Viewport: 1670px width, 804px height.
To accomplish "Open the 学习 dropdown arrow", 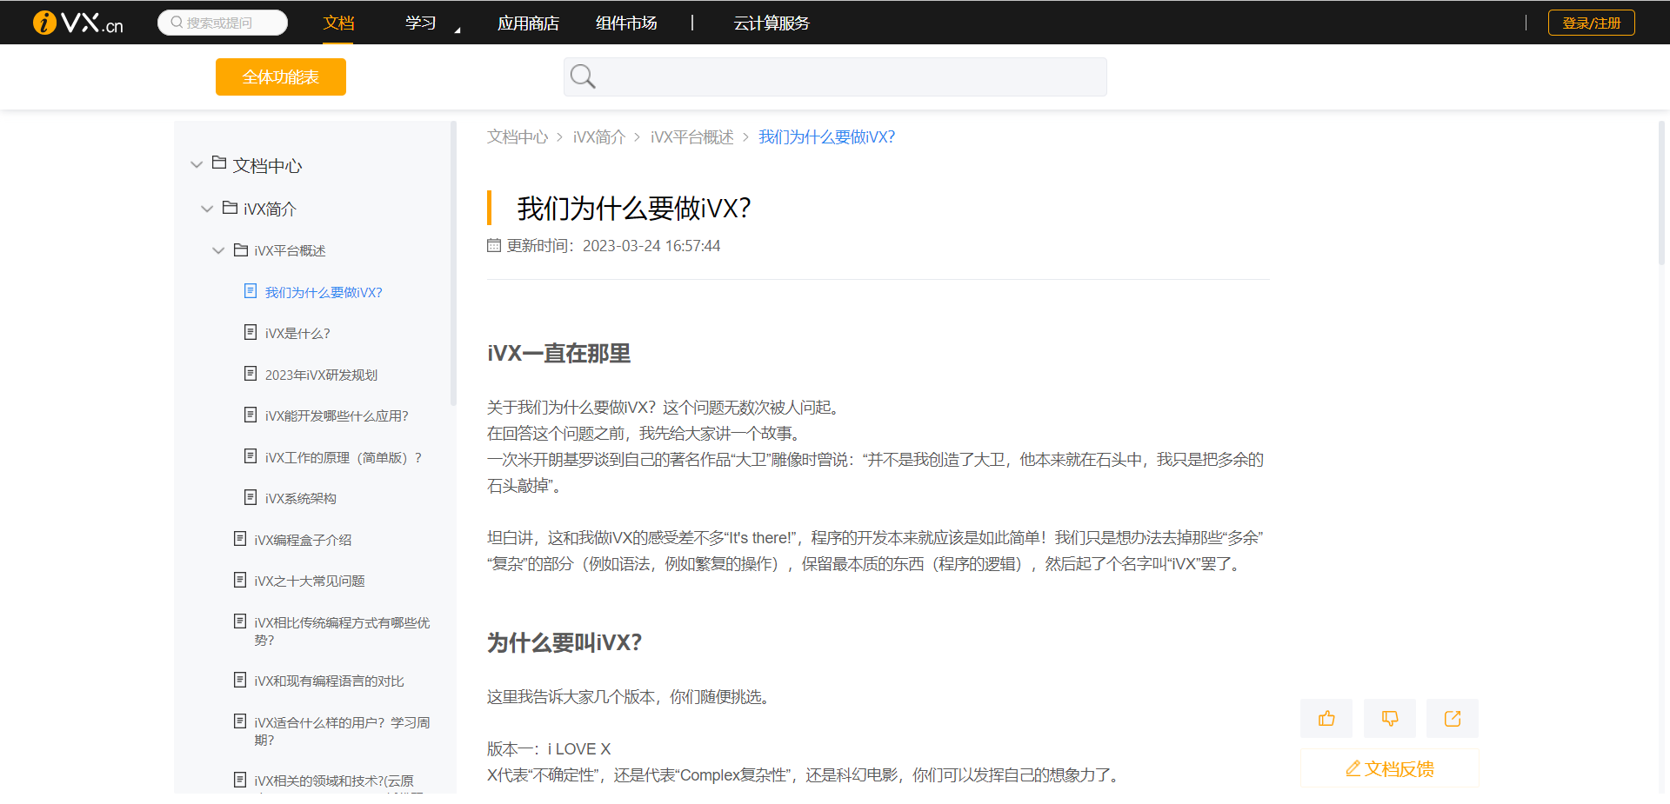I will coord(458,30).
